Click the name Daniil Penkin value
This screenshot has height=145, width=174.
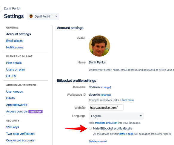[x=97, y=62]
